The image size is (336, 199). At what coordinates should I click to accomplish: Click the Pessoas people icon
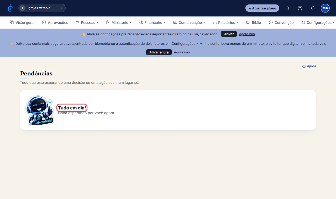click(77, 23)
